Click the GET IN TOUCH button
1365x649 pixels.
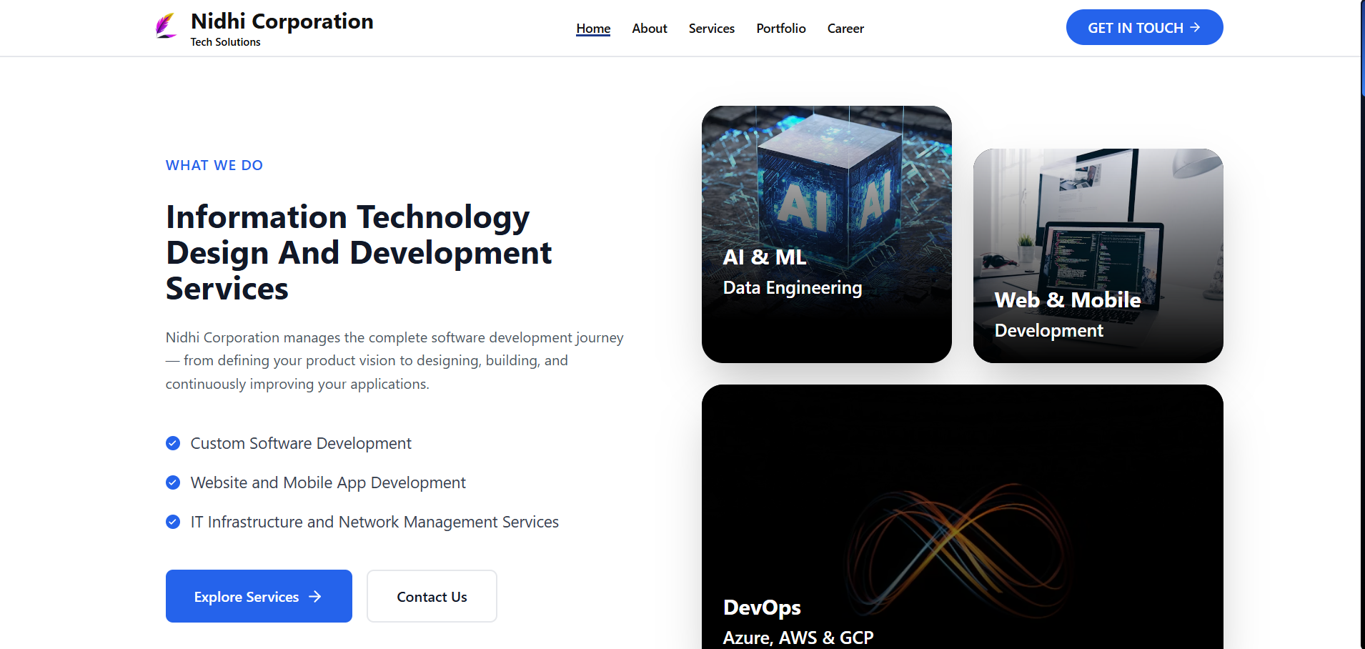(x=1144, y=27)
